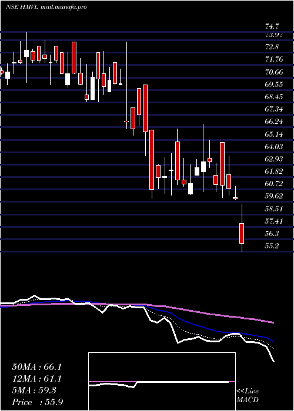Select the 72.8 price axis label
The image size is (294, 411).
(x=272, y=47)
